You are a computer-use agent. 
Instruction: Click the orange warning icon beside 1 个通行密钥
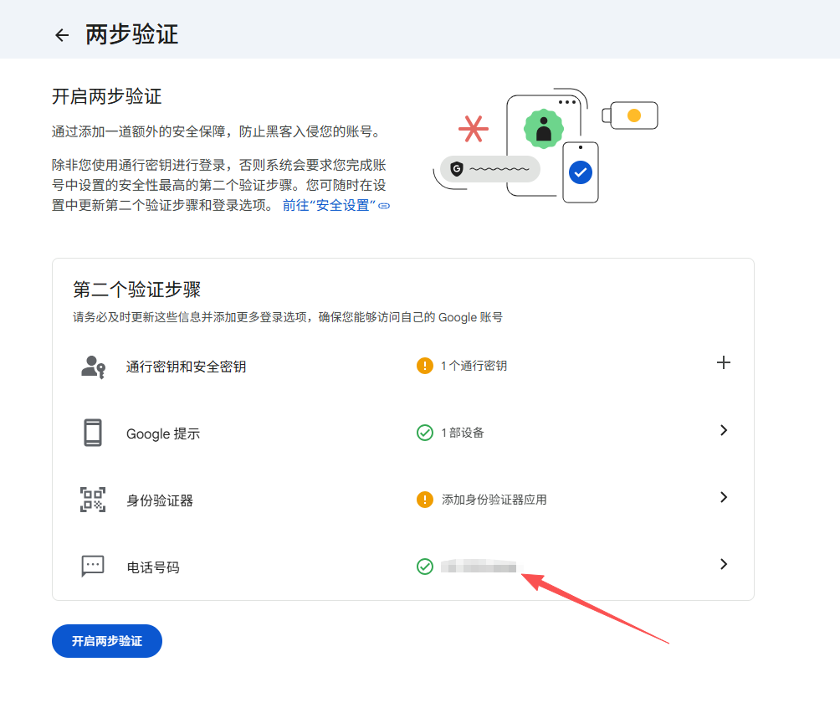coord(425,366)
